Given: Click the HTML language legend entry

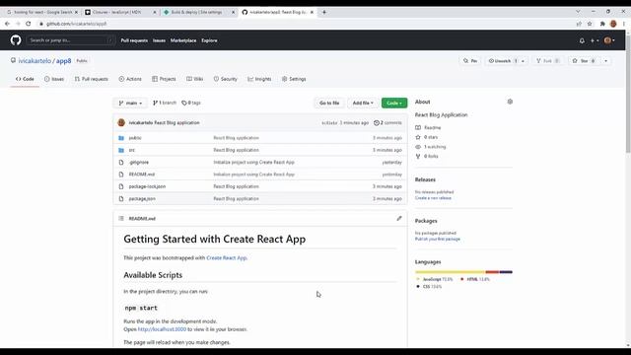Looking at the screenshot, I should tap(475, 279).
